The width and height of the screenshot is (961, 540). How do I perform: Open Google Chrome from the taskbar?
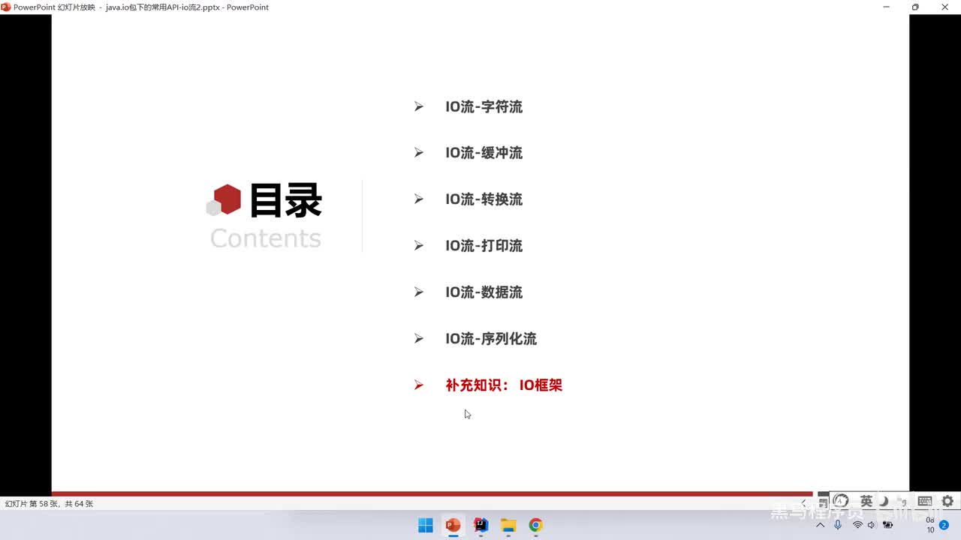535,525
